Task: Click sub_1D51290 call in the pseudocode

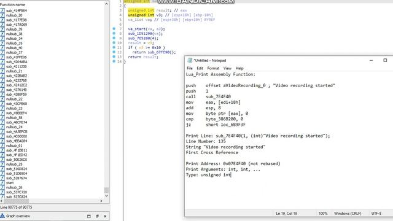Action: [140, 34]
